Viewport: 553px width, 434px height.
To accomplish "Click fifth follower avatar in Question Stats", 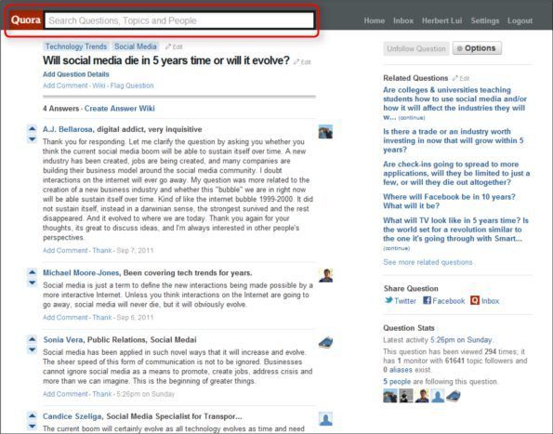I will 454,396.
